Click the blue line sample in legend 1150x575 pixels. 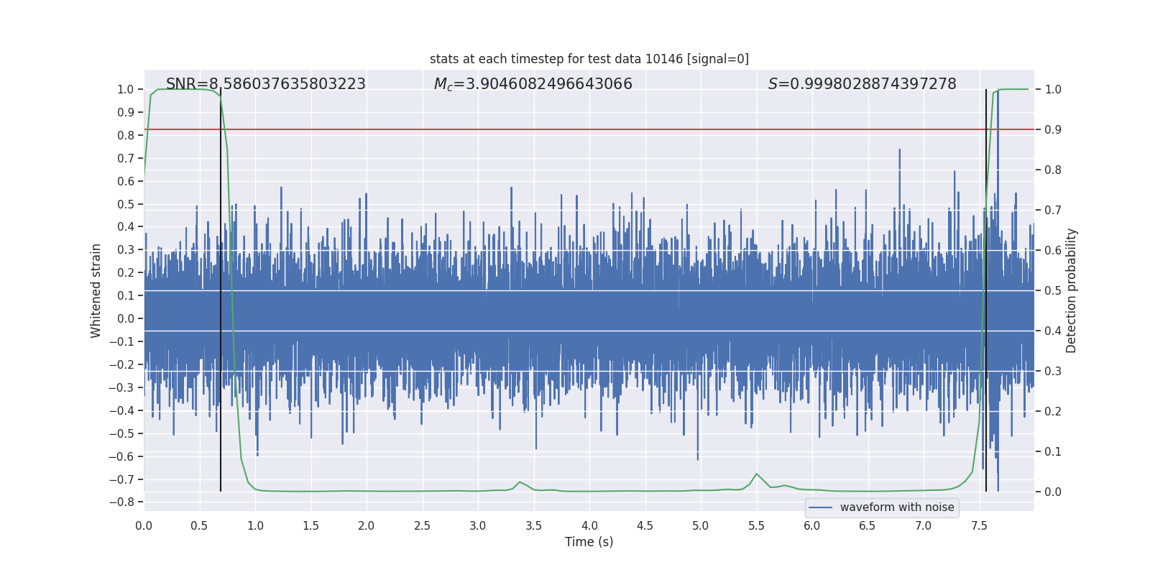(820, 507)
